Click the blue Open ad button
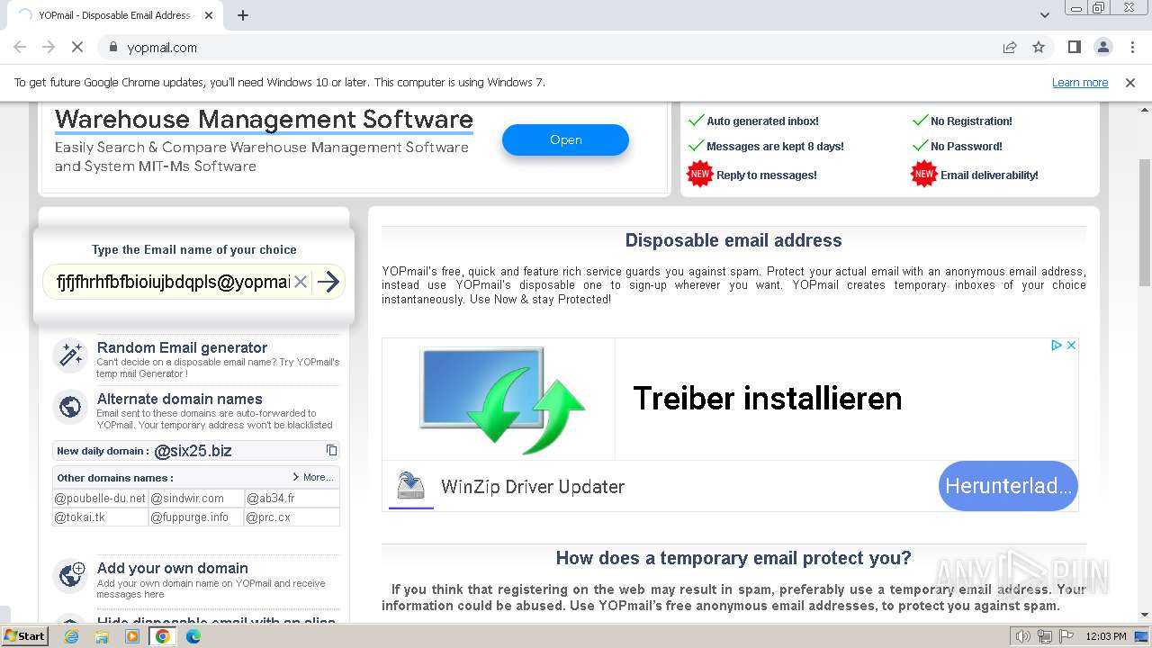The width and height of the screenshot is (1152, 648). coord(565,139)
